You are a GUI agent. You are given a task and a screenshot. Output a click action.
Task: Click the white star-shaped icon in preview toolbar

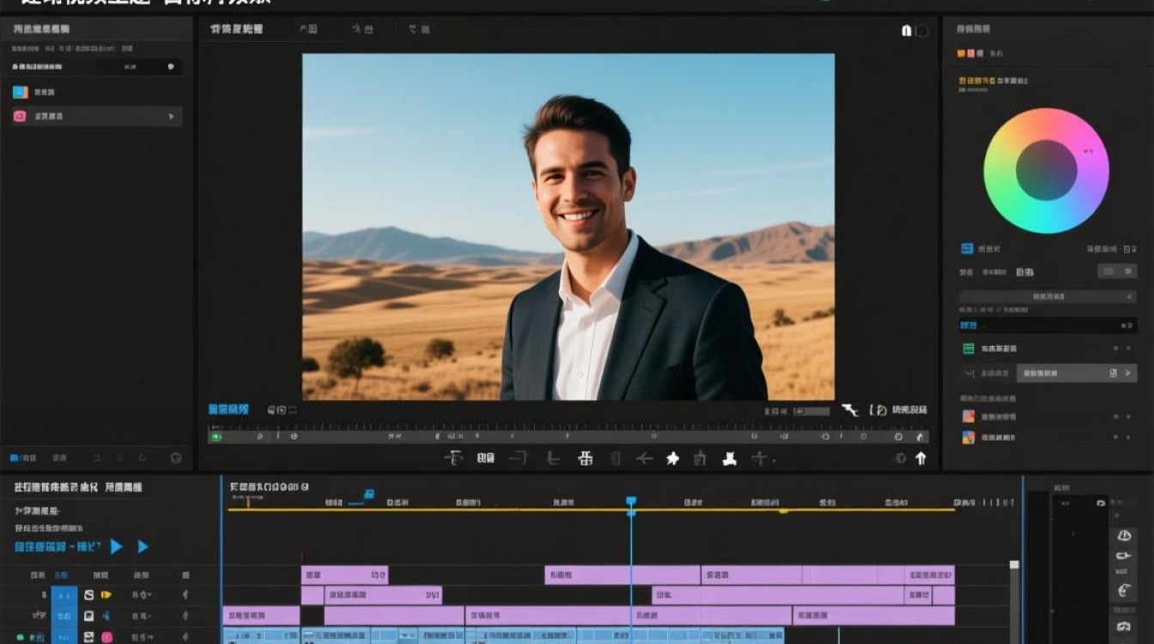(672, 459)
